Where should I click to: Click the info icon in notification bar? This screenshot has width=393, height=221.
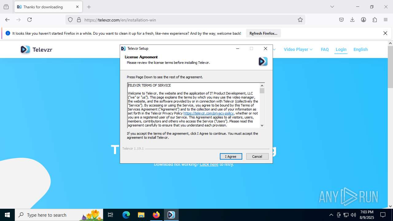[x=8, y=33]
